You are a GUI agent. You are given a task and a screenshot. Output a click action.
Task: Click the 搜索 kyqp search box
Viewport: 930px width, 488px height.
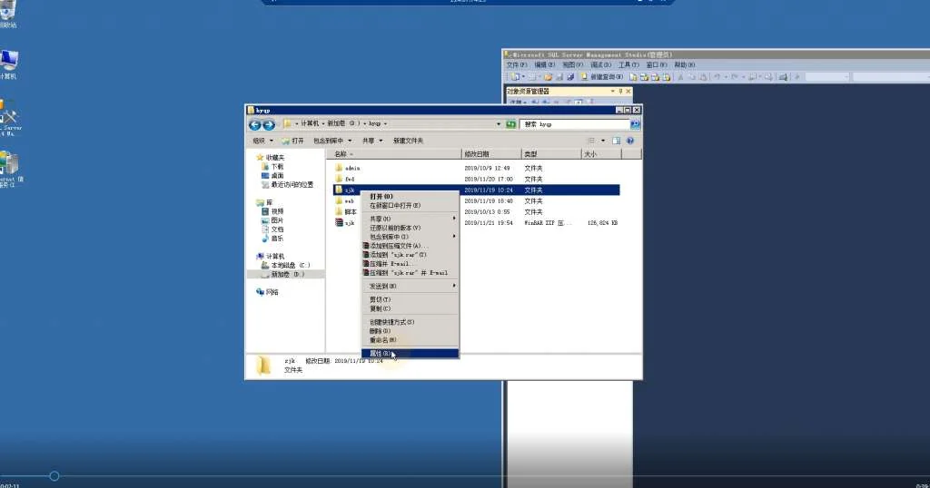(x=574, y=124)
